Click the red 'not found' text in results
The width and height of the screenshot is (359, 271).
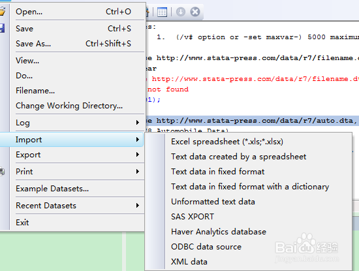coord(168,89)
